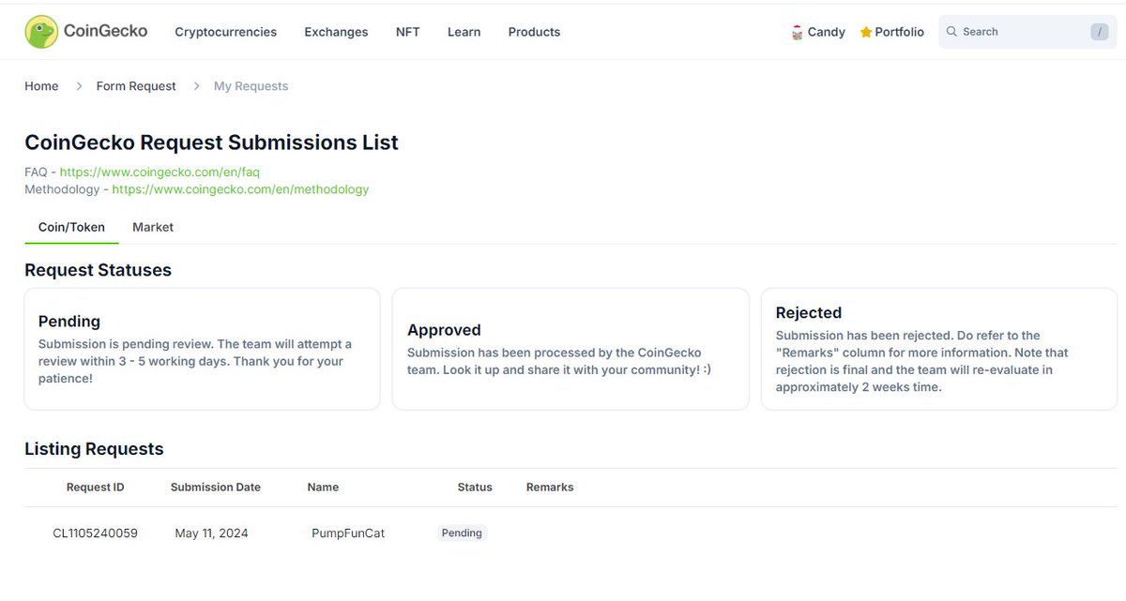
Task: Click the Approved status card
Action: click(x=571, y=349)
